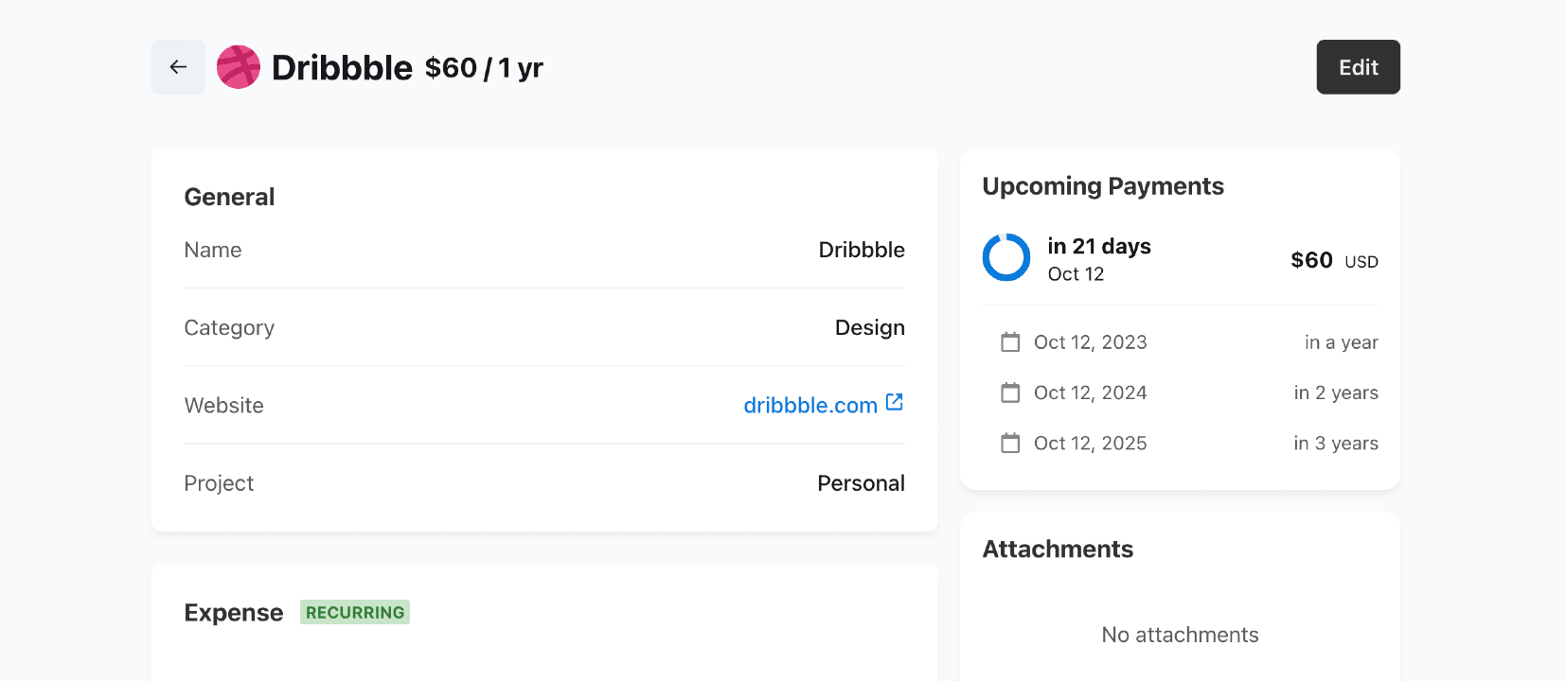Select the Dribbble name value
The image size is (1566, 681).
pyautogui.click(x=862, y=250)
